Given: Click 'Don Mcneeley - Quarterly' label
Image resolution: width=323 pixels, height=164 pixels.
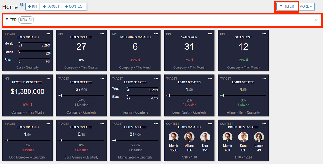Looking at the screenshot, I should [x=27, y=157].
